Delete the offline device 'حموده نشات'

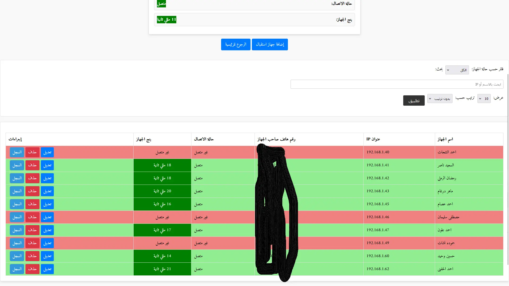(x=32, y=243)
